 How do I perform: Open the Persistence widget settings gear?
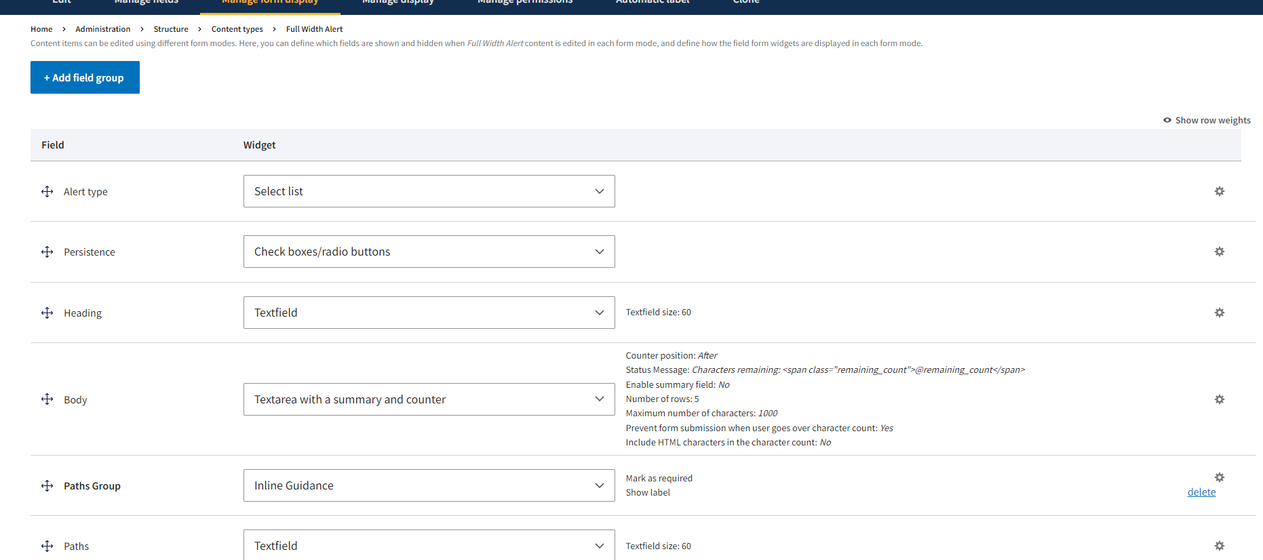click(x=1220, y=252)
